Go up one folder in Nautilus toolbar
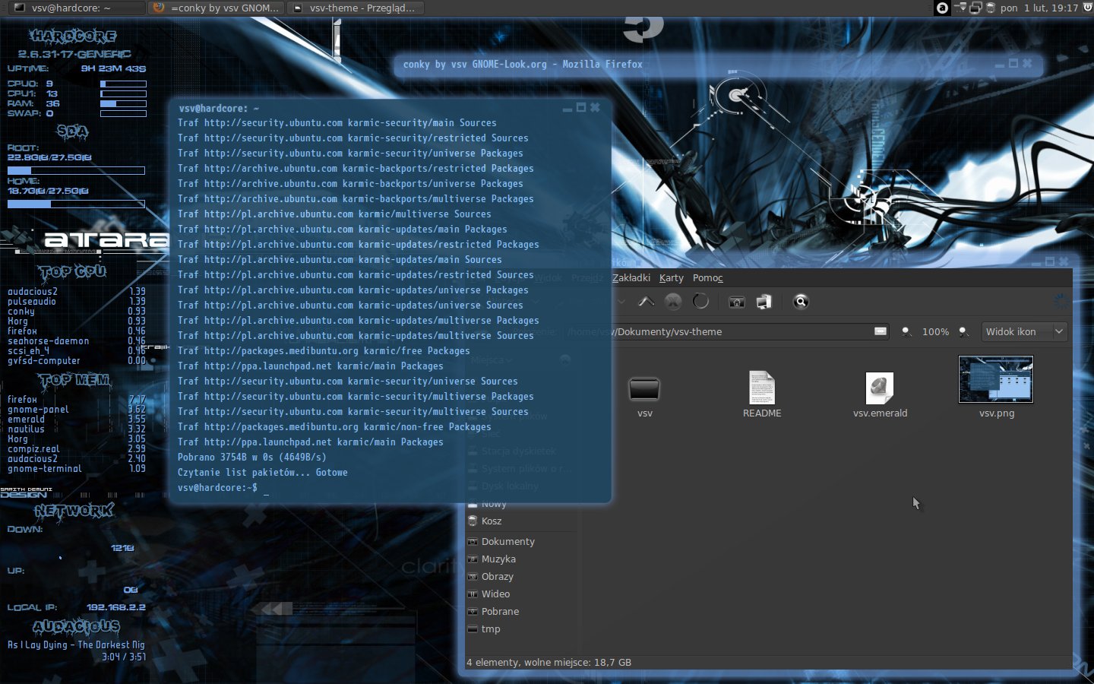The height and width of the screenshot is (684, 1094). (x=647, y=302)
